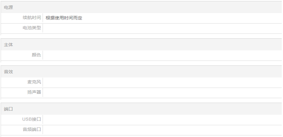The height and width of the screenshot is (137, 283).
Task: Click the 音效 section header
Action: point(9,72)
